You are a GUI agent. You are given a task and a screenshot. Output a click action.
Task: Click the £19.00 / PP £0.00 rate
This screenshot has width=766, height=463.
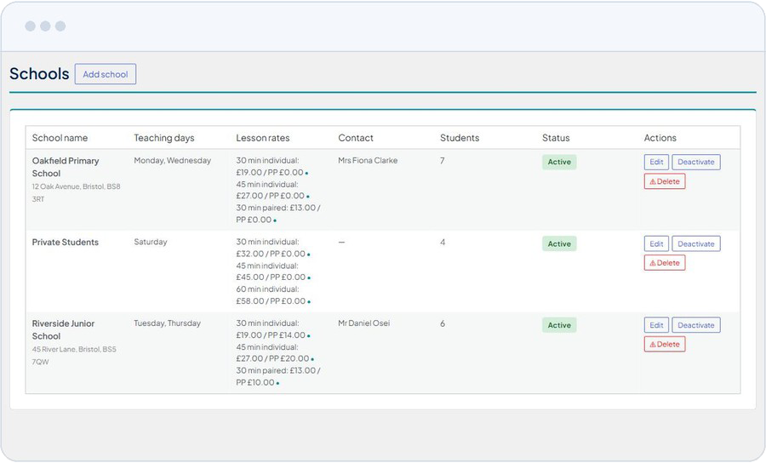click(270, 173)
